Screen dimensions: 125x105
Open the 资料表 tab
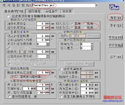67,11
